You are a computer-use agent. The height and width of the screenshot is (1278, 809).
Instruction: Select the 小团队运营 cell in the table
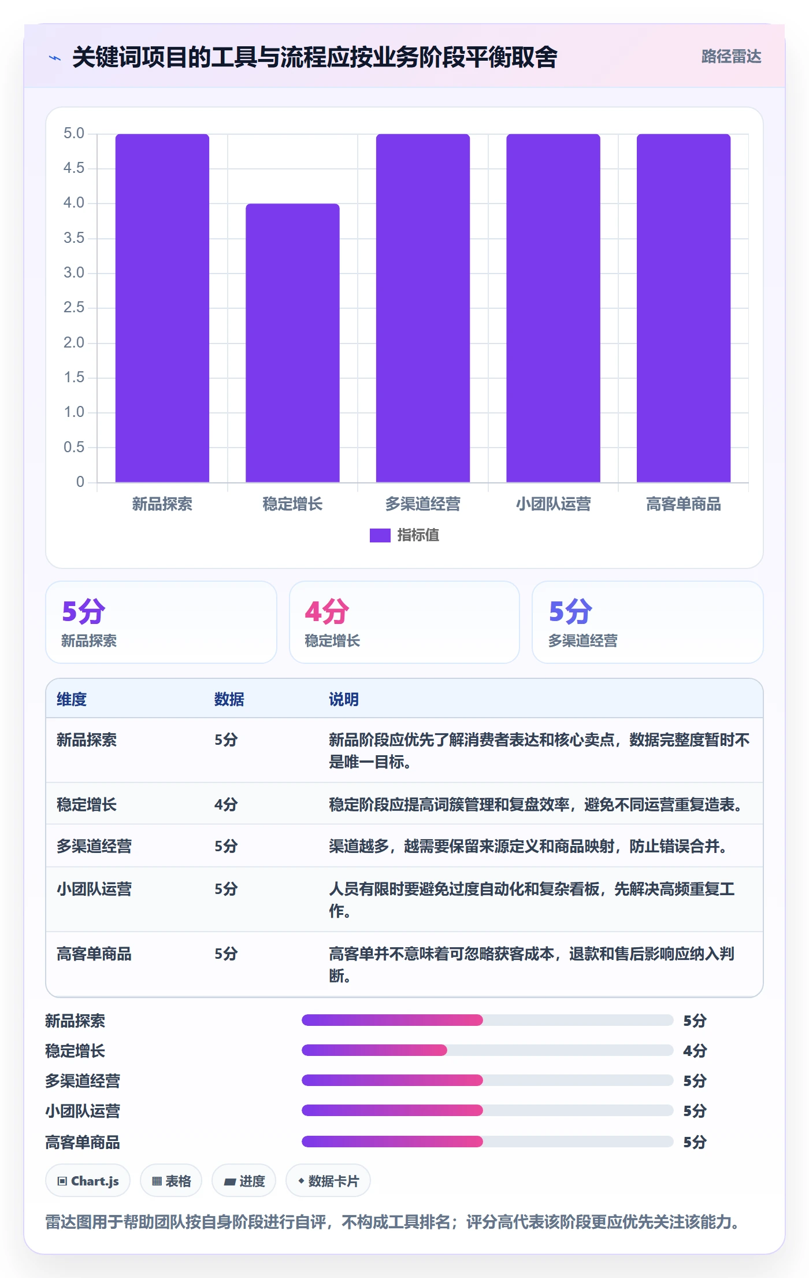tap(94, 889)
